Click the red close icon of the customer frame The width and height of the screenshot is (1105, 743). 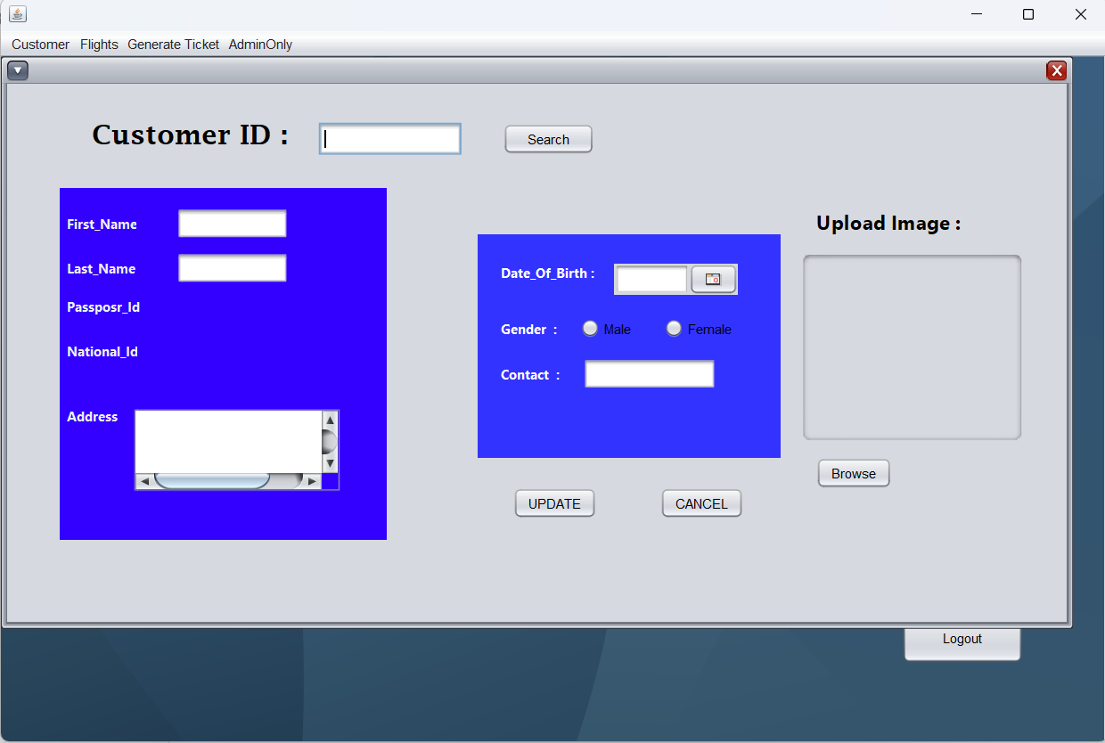1057,69
